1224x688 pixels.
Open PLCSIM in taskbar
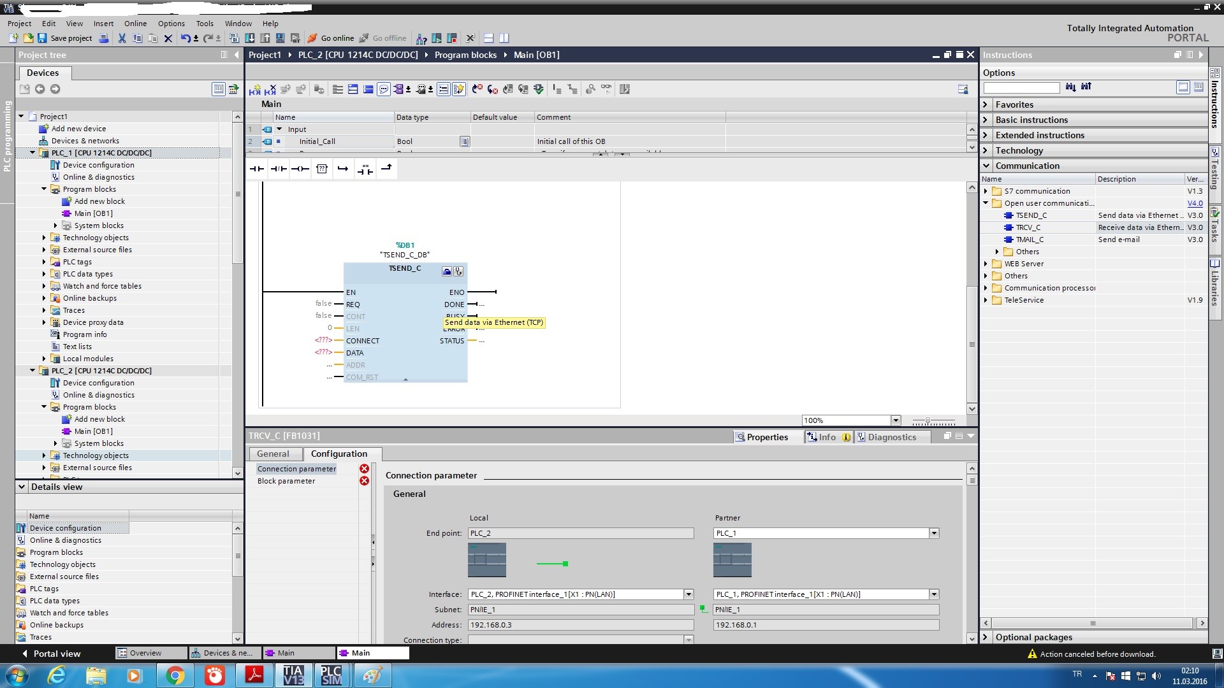click(331, 675)
